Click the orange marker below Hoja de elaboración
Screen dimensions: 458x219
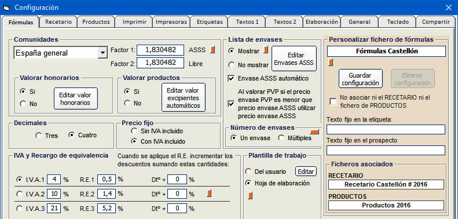250,196
